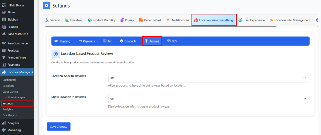Click the HTML Blocks sidebar icon
This screenshot has width=321, height=135.
4,5
